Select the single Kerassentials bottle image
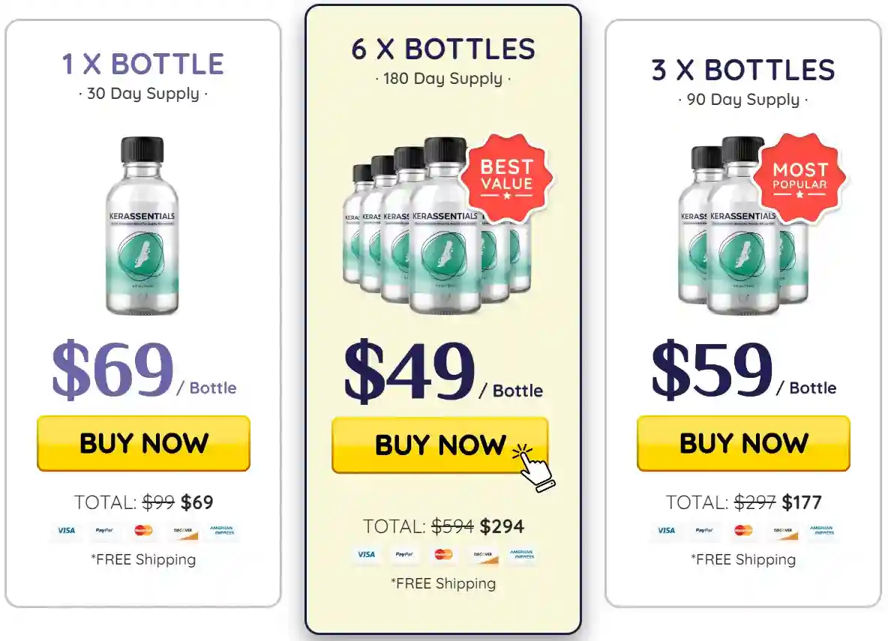 [x=143, y=225]
